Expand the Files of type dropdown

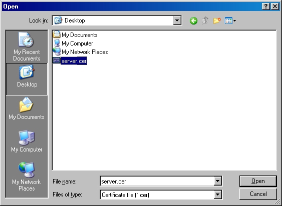(x=217, y=194)
